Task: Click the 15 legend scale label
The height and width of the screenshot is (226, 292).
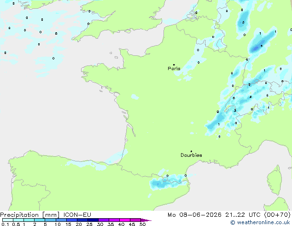Action: click(68, 224)
